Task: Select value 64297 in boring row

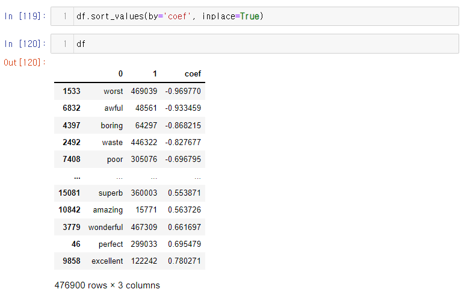Action: [146, 125]
